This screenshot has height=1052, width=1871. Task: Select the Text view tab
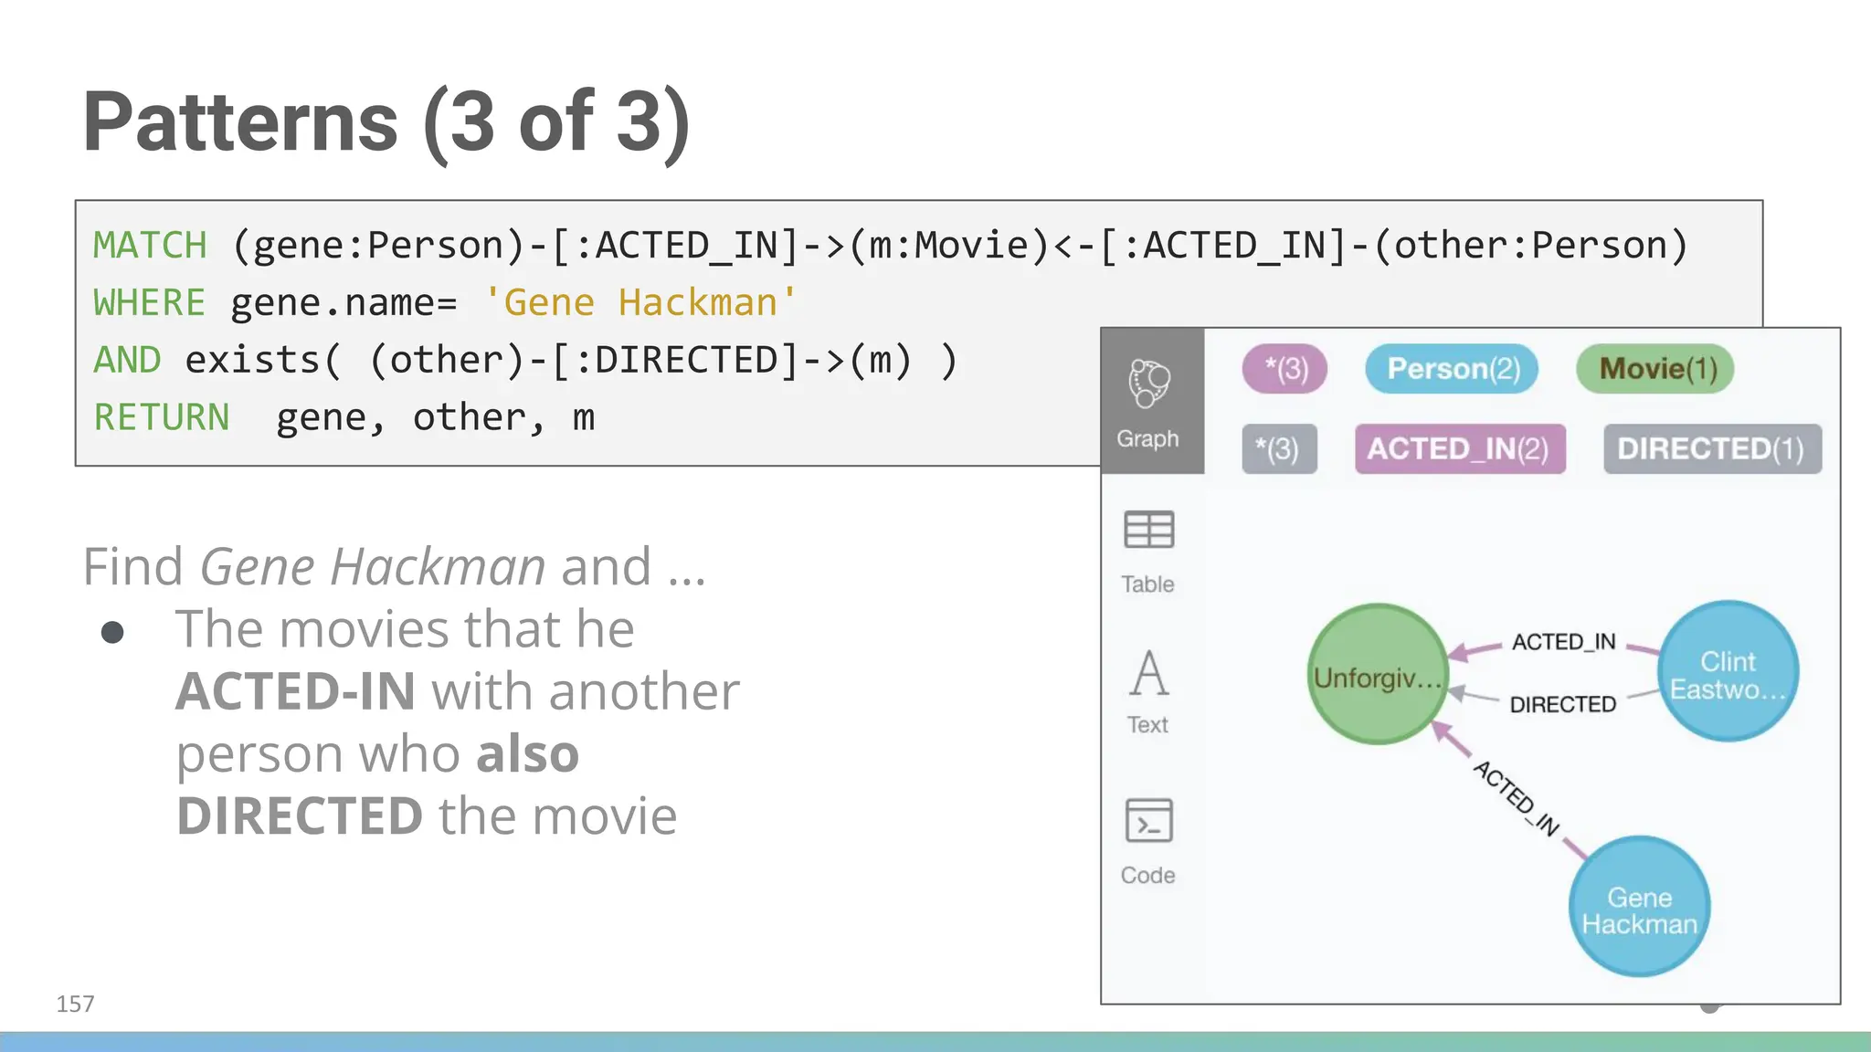coord(1148,692)
